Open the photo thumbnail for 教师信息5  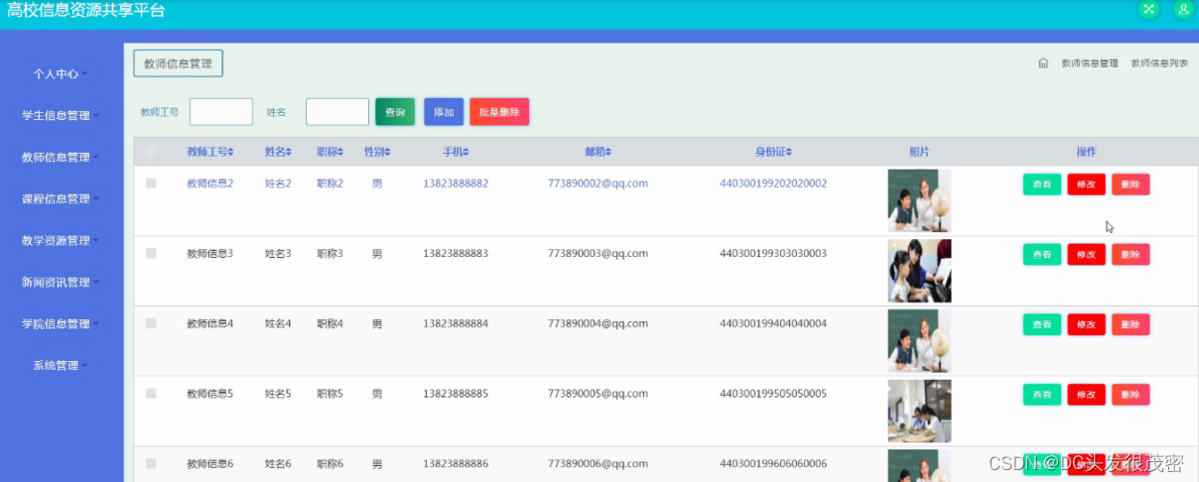point(919,411)
